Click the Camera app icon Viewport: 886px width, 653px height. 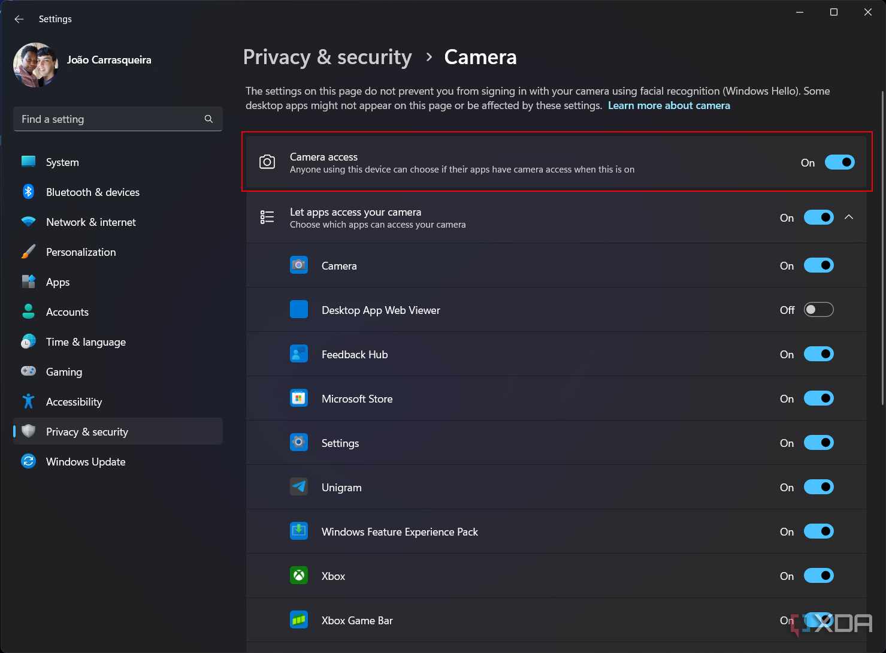[299, 265]
